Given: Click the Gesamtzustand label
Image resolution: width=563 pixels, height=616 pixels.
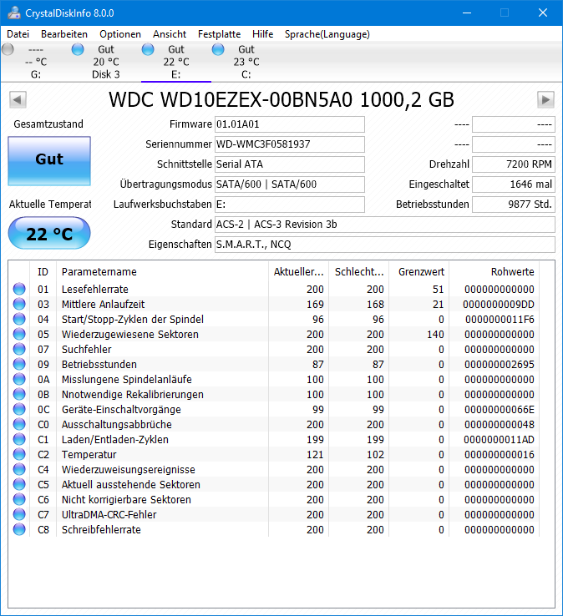Looking at the screenshot, I should (48, 124).
